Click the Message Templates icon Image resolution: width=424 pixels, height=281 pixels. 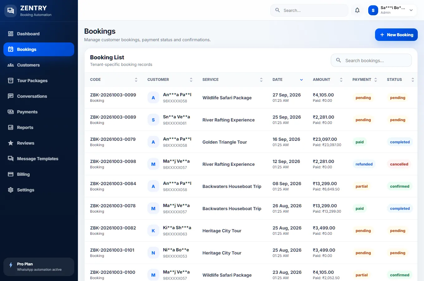pyautogui.click(x=11, y=159)
